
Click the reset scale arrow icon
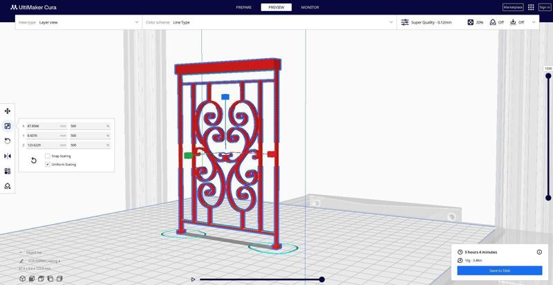click(x=34, y=160)
